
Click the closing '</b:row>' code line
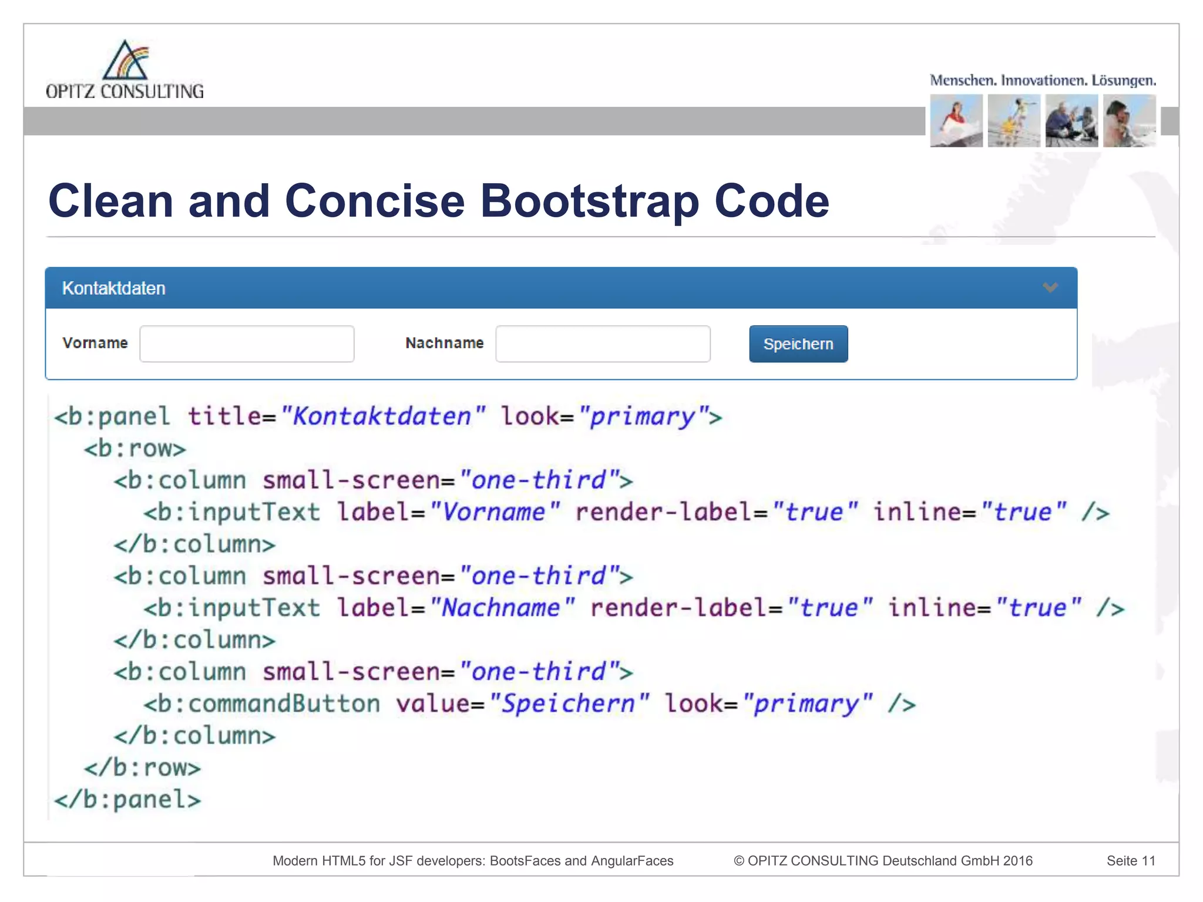pyautogui.click(x=142, y=768)
